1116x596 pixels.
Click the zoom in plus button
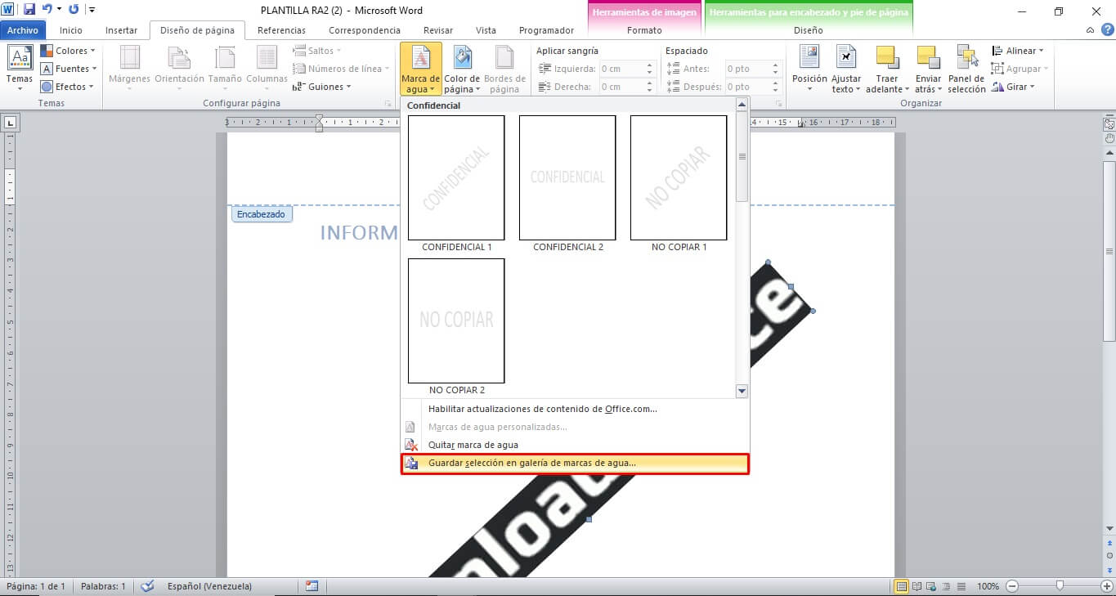pos(1107,586)
